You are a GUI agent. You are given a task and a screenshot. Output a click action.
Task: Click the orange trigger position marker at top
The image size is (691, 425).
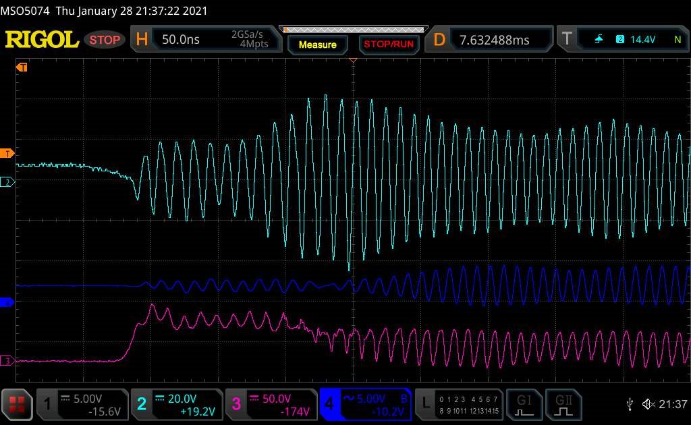coord(353,60)
